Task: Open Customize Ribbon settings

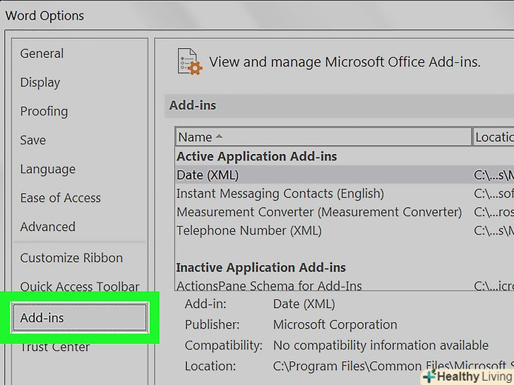Action: click(x=71, y=259)
